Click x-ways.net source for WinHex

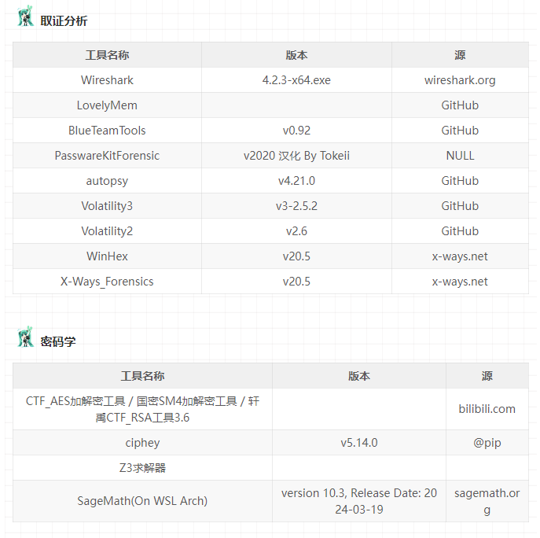460,256
